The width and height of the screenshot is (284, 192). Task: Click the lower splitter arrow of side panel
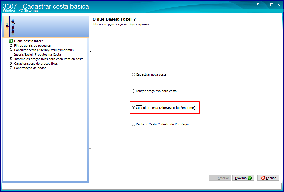(90, 146)
